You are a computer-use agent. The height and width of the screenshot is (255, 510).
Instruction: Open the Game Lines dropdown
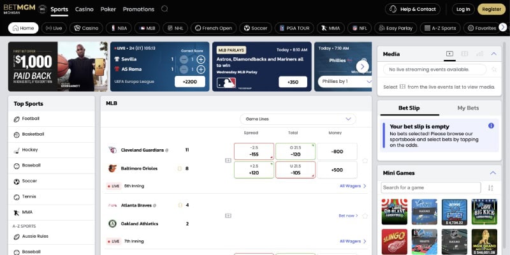coord(298,119)
